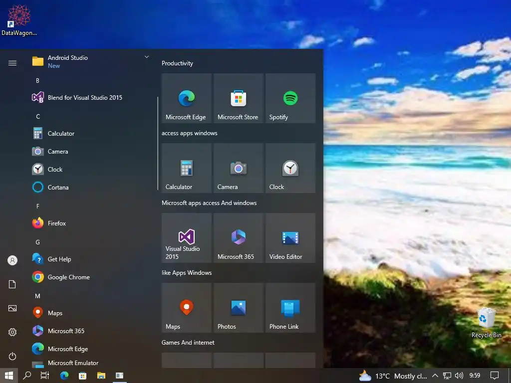Select the "like Apps Windows" group title
This screenshot has width=511, height=383.
pyautogui.click(x=187, y=273)
